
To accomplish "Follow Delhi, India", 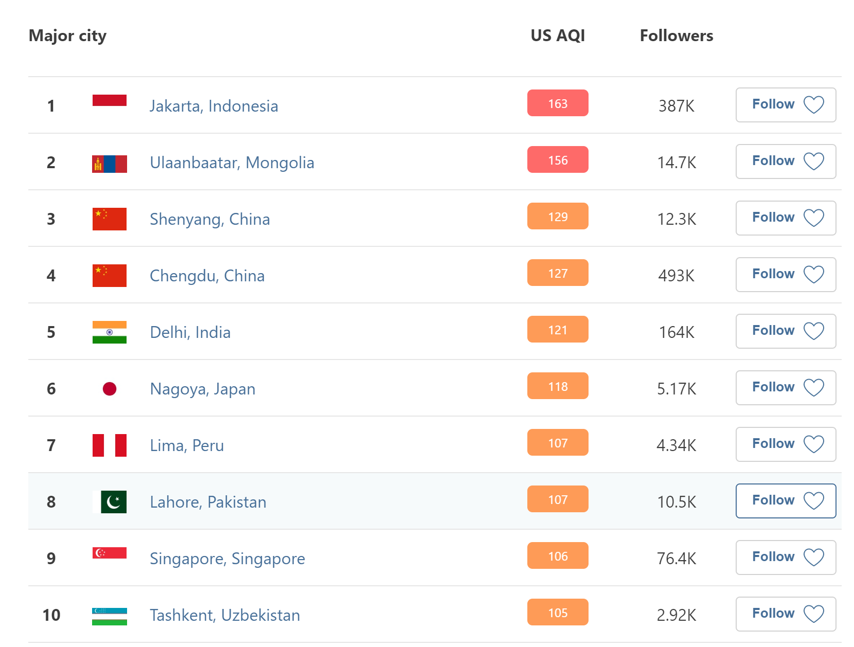I will click(x=786, y=331).
